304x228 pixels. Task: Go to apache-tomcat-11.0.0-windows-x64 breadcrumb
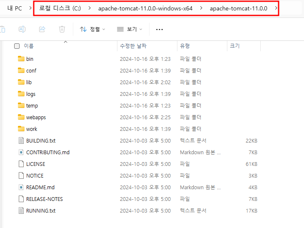tap(145, 8)
